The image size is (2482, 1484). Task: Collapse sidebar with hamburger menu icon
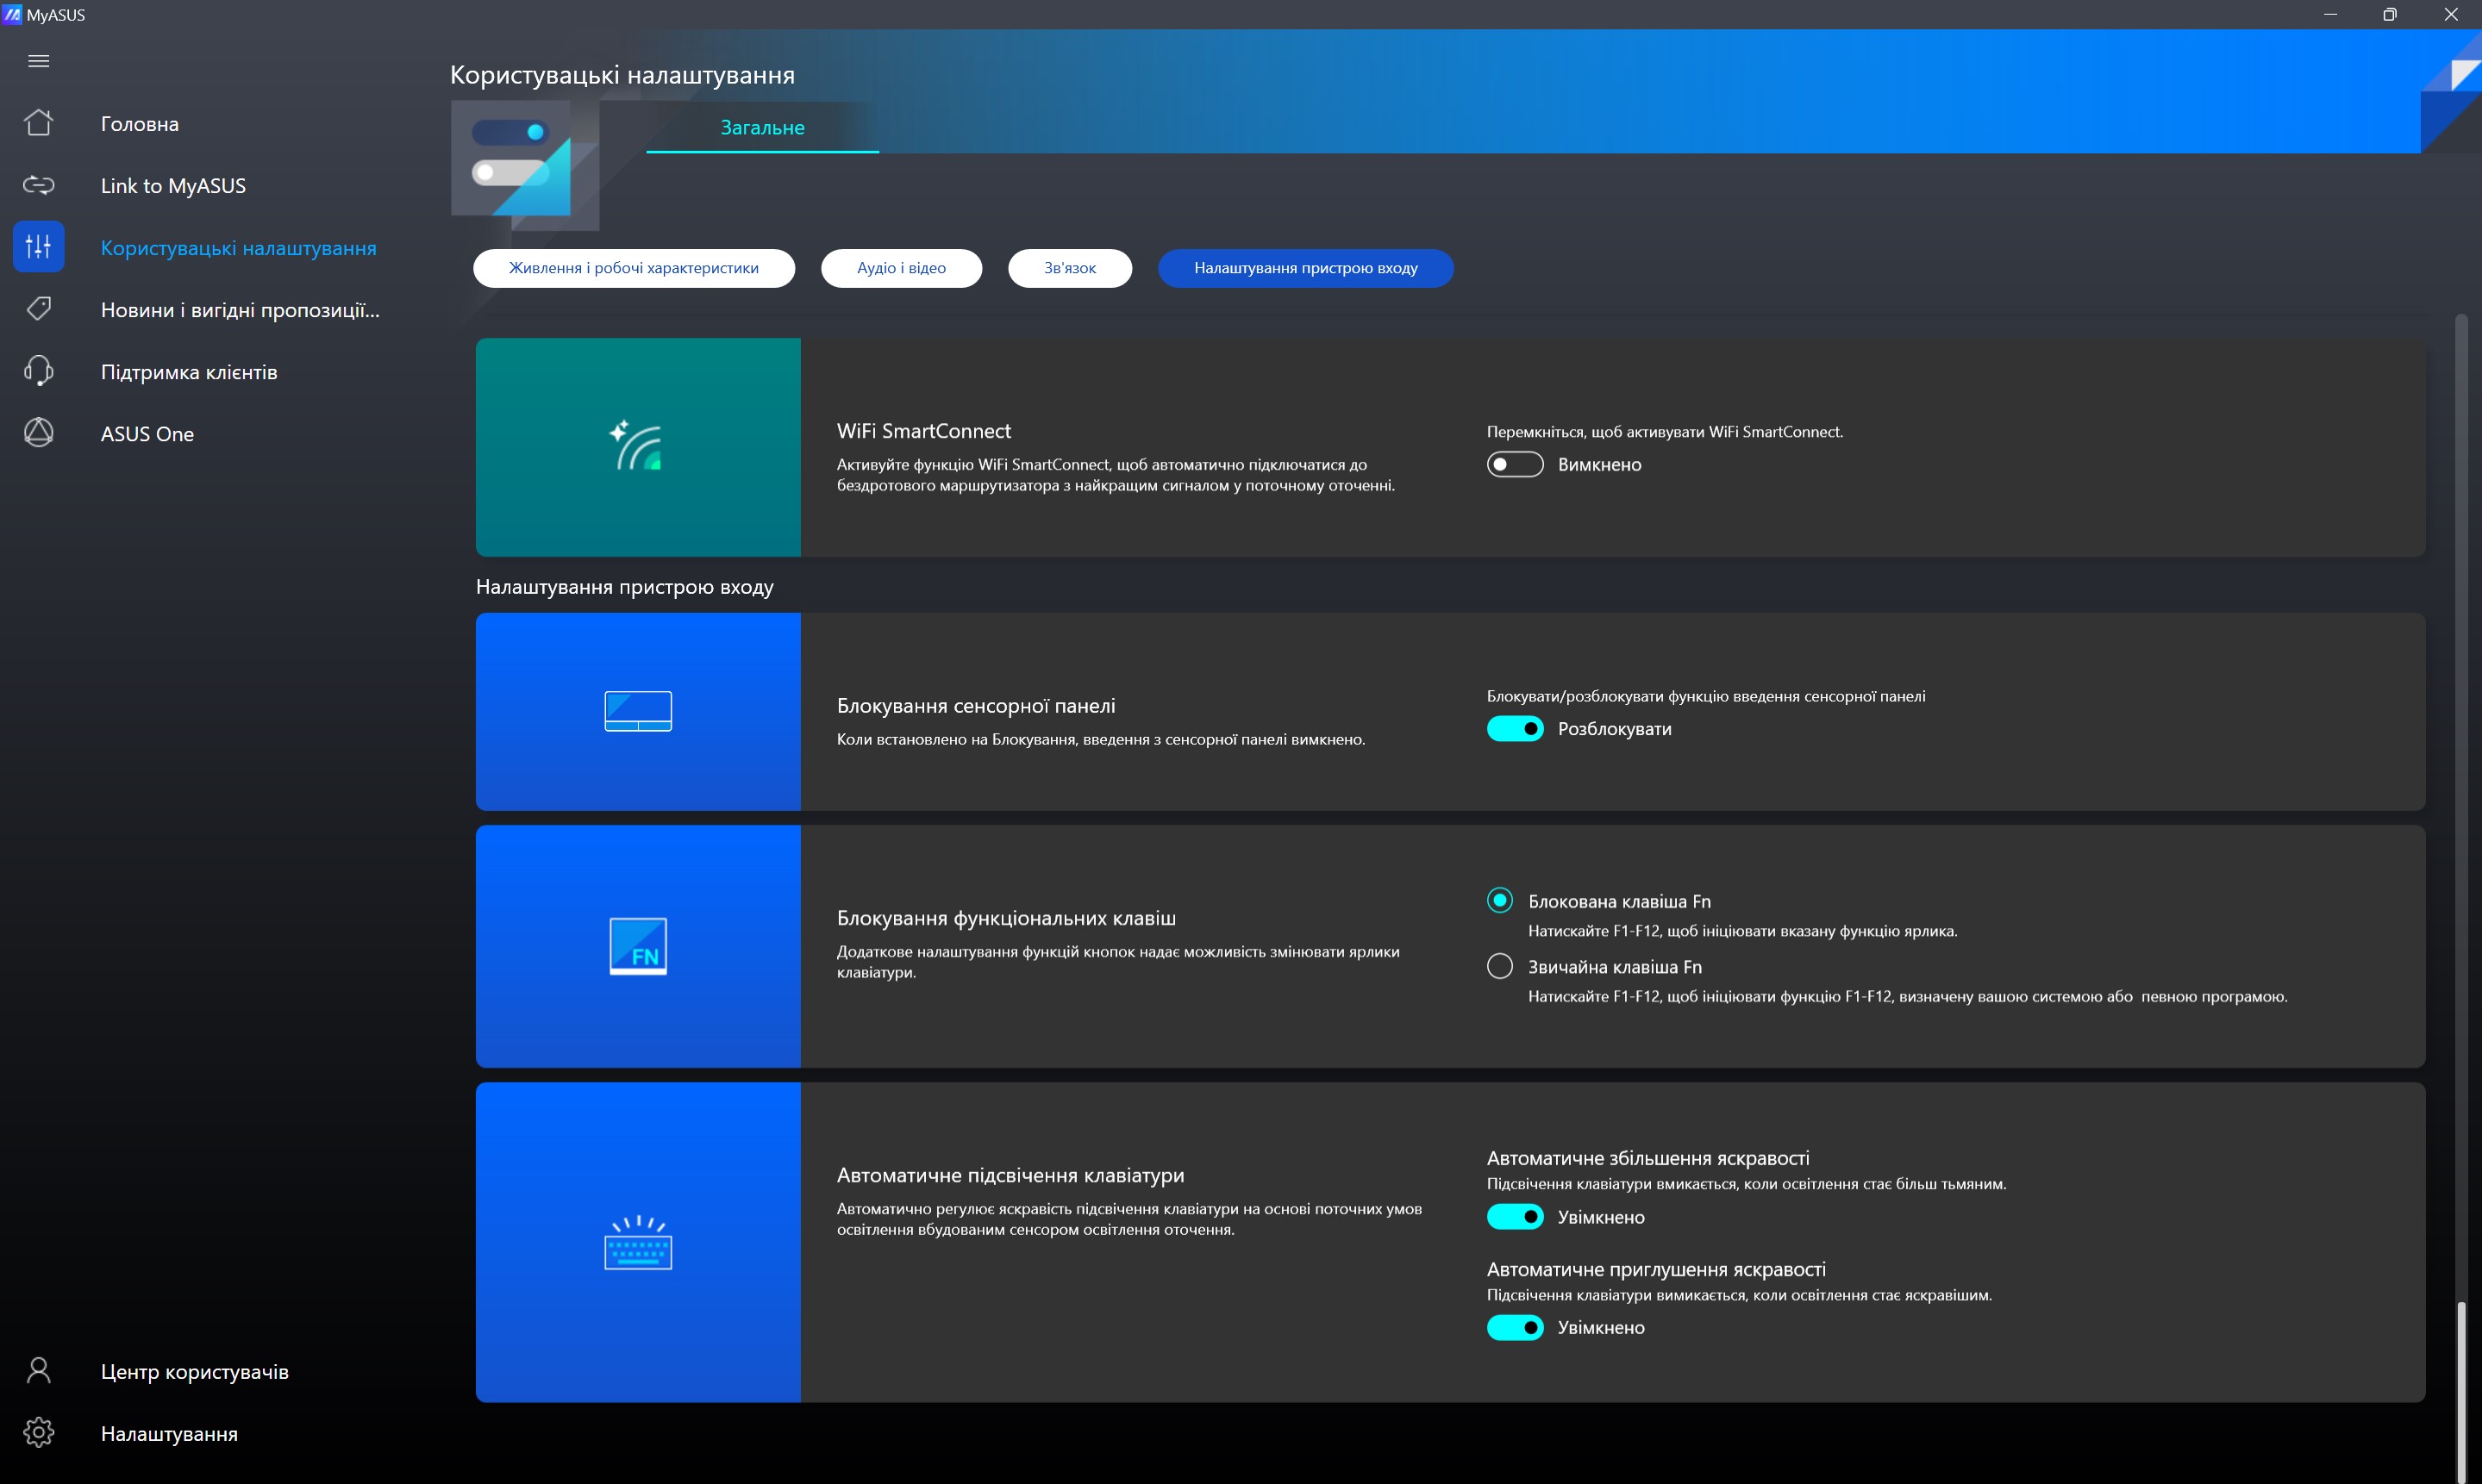click(38, 61)
